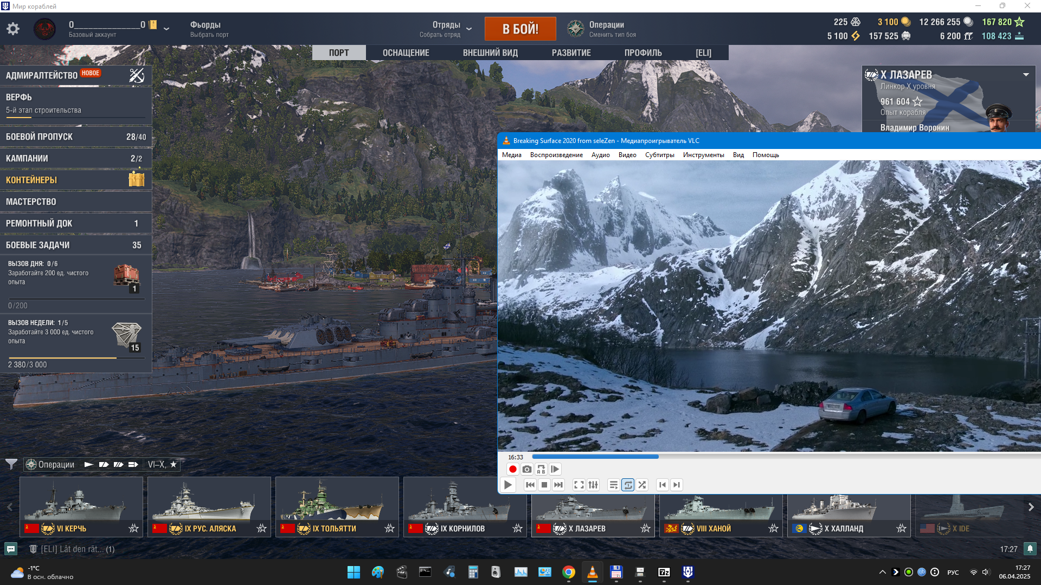The width and height of the screenshot is (1041, 585).
Task: Click the player clan emblem avatar
Action: point(44,29)
